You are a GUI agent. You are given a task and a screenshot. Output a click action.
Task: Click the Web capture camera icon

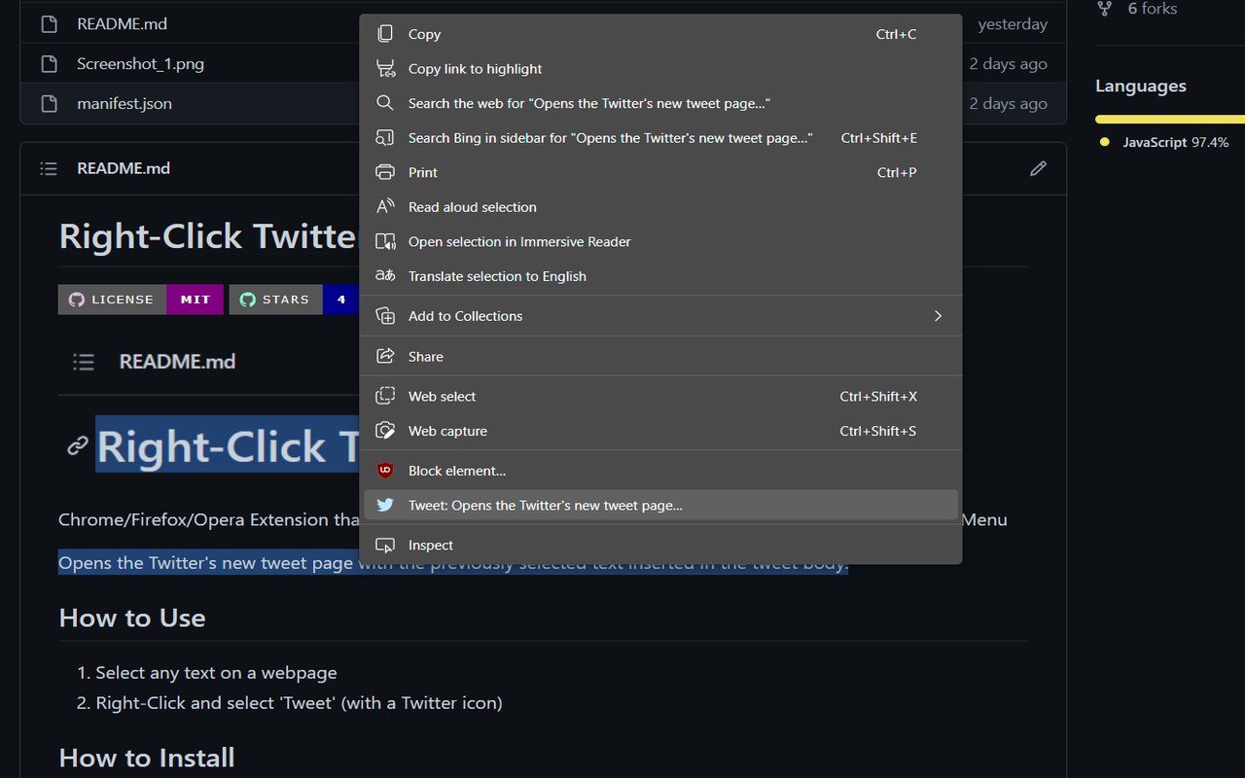pos(385,431)
